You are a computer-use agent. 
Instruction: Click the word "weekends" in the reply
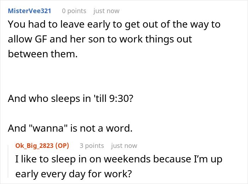click(134, 159)
